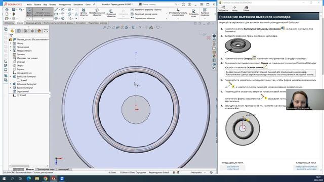Open the Инструменты menu
Viewport: 324px width, 182px height.
(x=65, y=5)
